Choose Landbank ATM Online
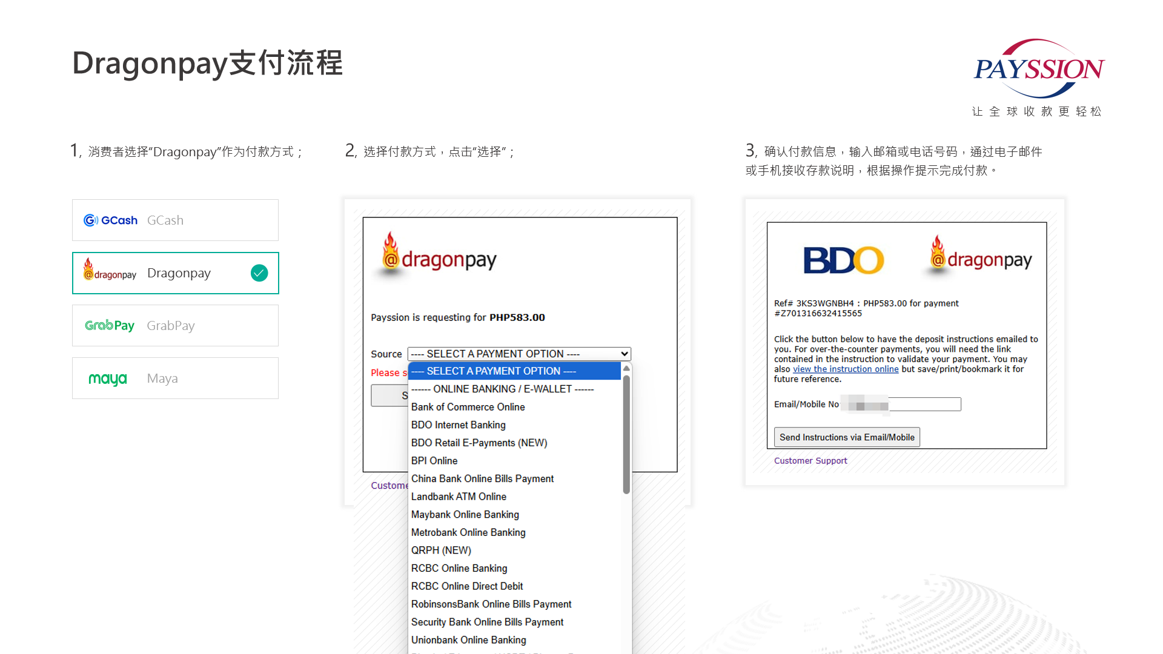Screen dimensions: 1163x654 pyautogui.click(x=515, y=497)
